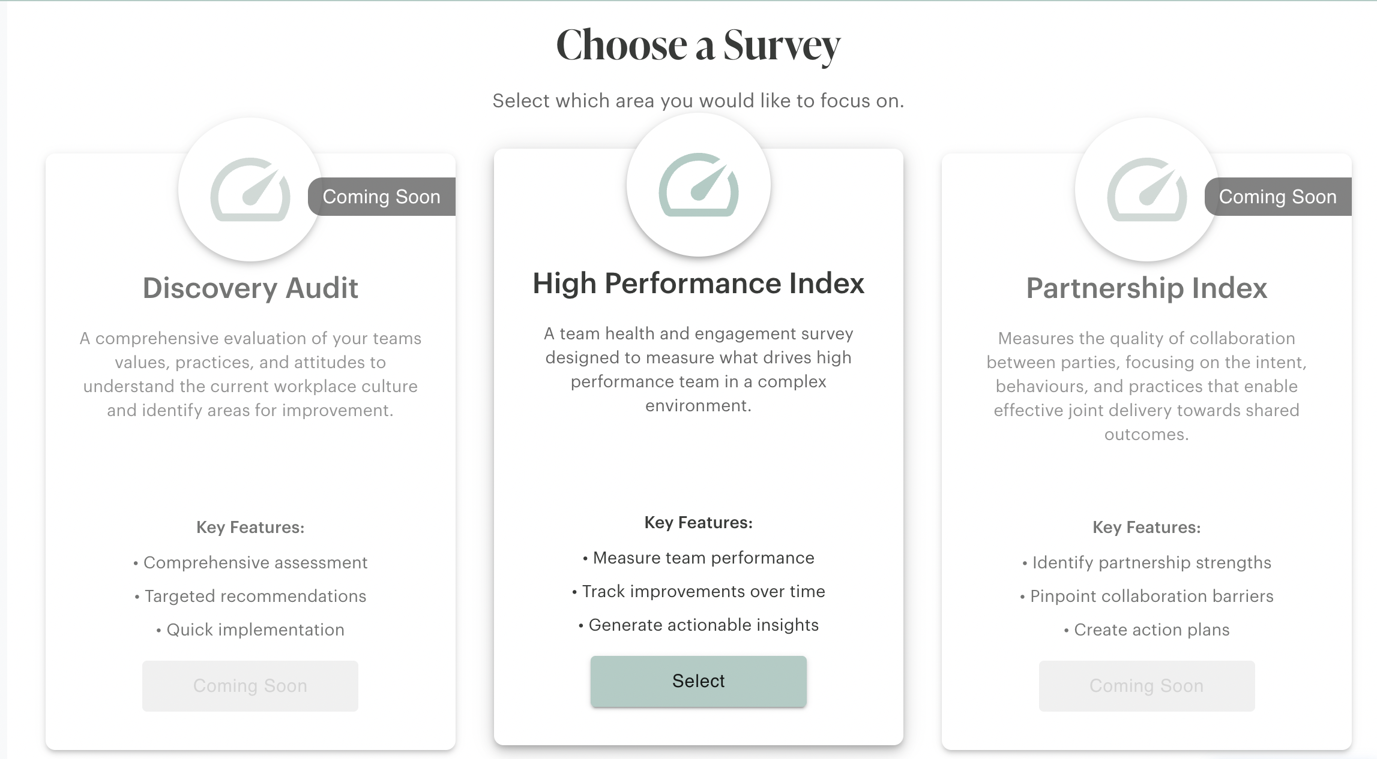Click the disabled Coming Soon button under Partnership Index
This screenshot has height=759, width=1377.
[x=1146, y=686]
